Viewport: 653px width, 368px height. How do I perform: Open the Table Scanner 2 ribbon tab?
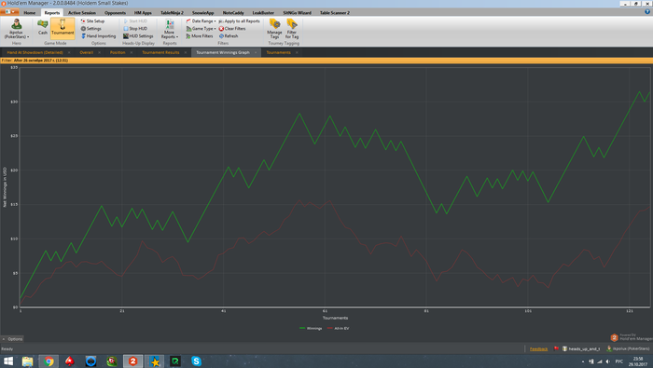[334, 13]
